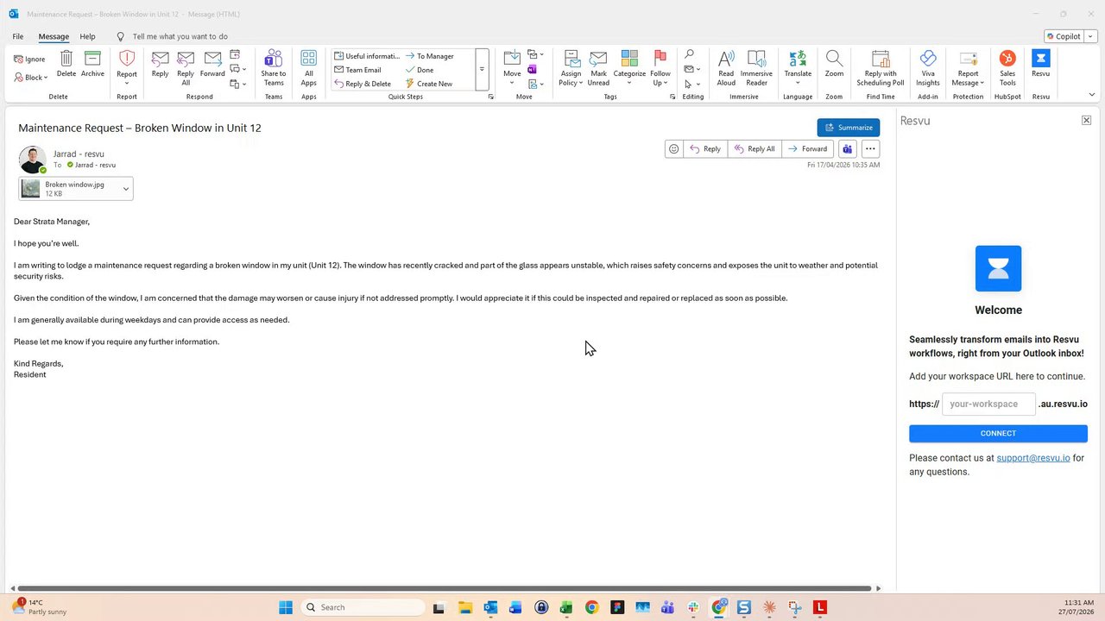Run the 'Useful information' quick step
Image resolution: width=1105 pixels, height=621 pixels.
coord(368,56)
